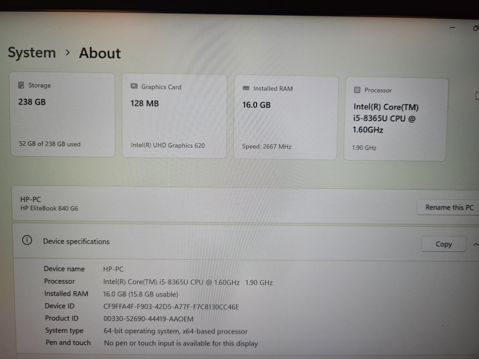The height and width of the screenshot is (359, 479).
Task: Click the 'Processor' label in specifications list
Action: coord(59,281)
